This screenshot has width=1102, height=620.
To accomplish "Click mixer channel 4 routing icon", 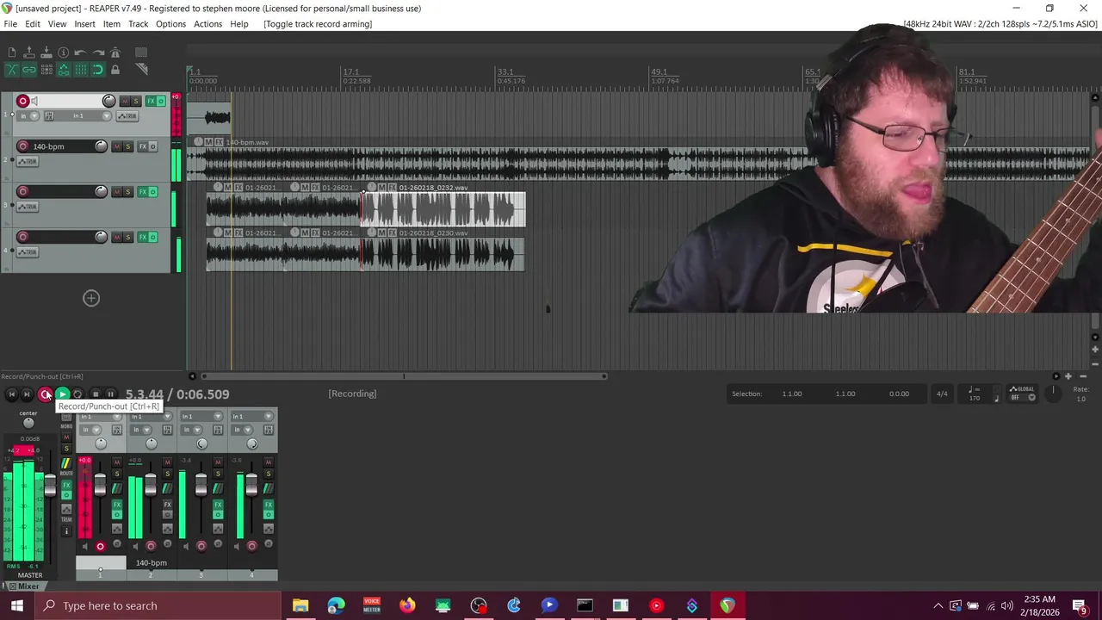I will [269, 488].
